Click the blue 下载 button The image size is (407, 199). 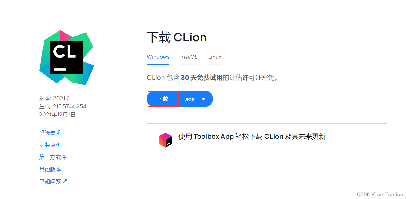coord(163,99)
